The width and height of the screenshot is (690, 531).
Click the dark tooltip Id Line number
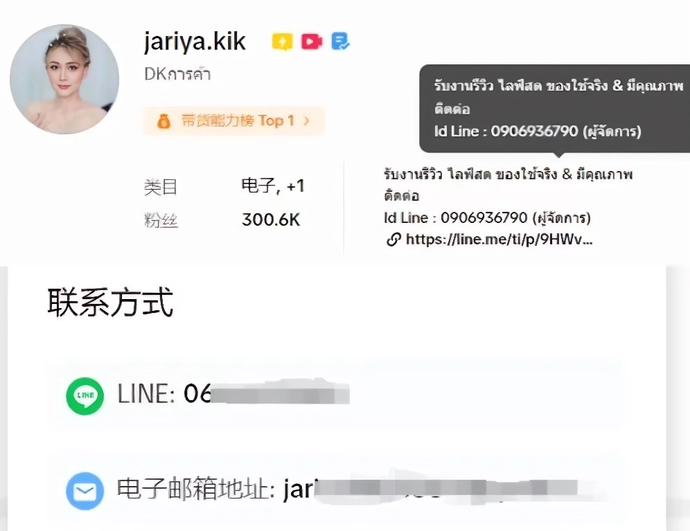(534, 131)
